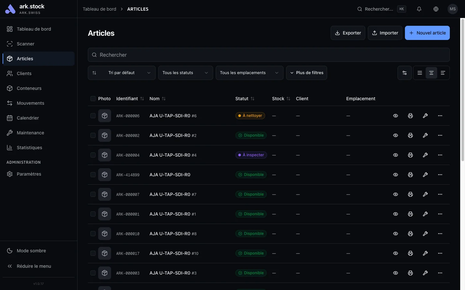Open the wrench maintenance action for ARK-414899

[x=425, y=175]
